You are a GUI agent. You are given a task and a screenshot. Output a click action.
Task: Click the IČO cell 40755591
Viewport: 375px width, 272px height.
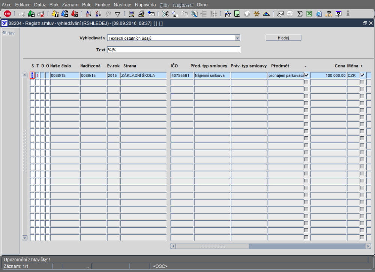tap(182, 75)
